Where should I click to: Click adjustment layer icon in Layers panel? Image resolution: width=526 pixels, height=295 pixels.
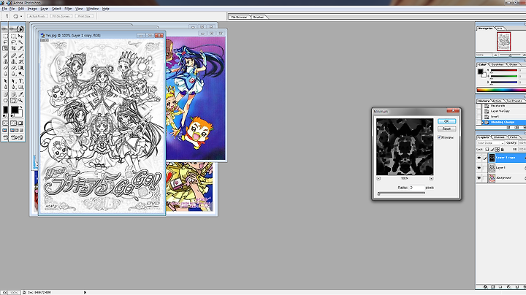(509, 287)
